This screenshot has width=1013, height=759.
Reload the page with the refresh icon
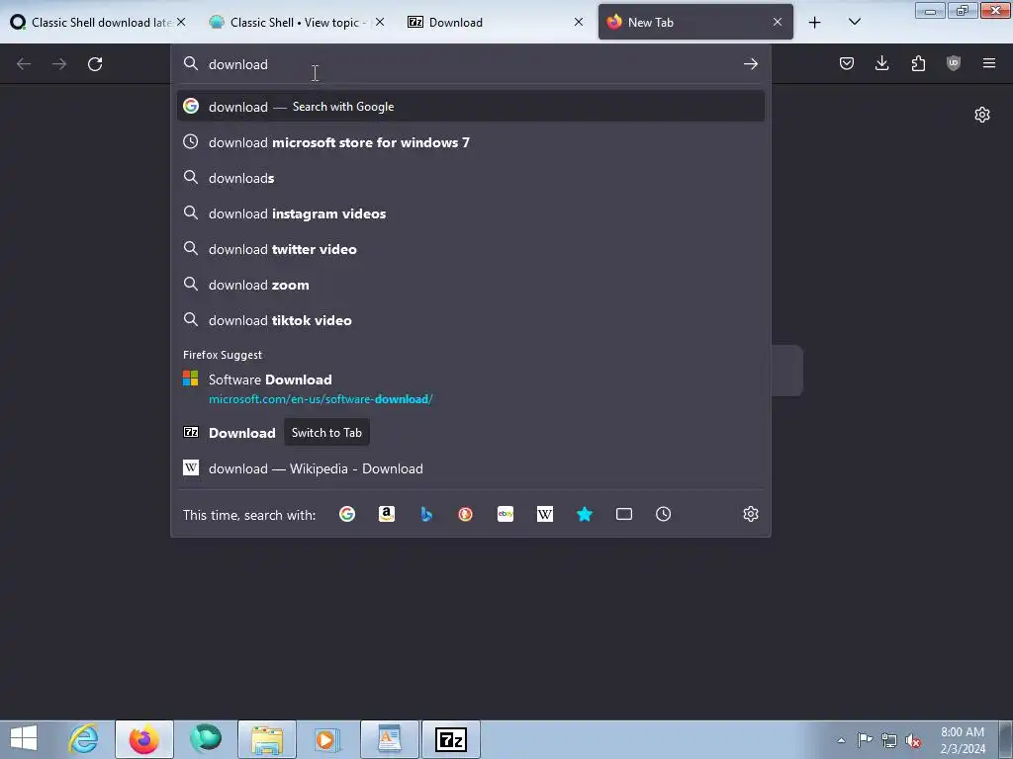click(x=95, y=64)
